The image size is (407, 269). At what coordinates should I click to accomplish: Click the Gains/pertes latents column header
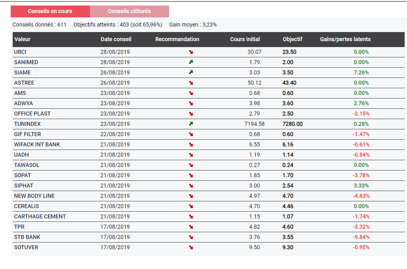click(345, 40)
